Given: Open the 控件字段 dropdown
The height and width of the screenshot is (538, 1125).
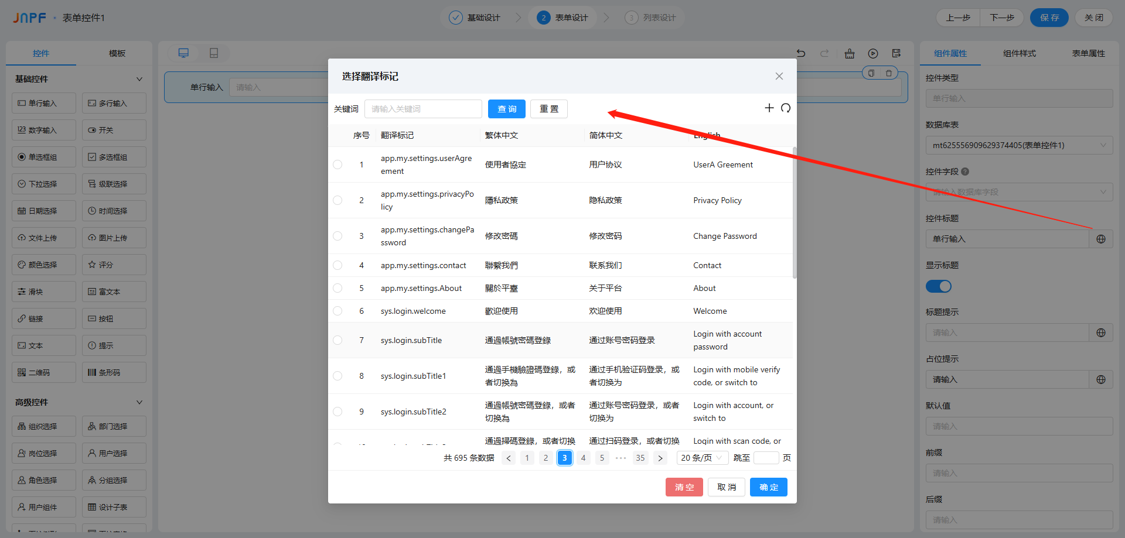Looking at the screenshot, I should (x=1019, y=192).
